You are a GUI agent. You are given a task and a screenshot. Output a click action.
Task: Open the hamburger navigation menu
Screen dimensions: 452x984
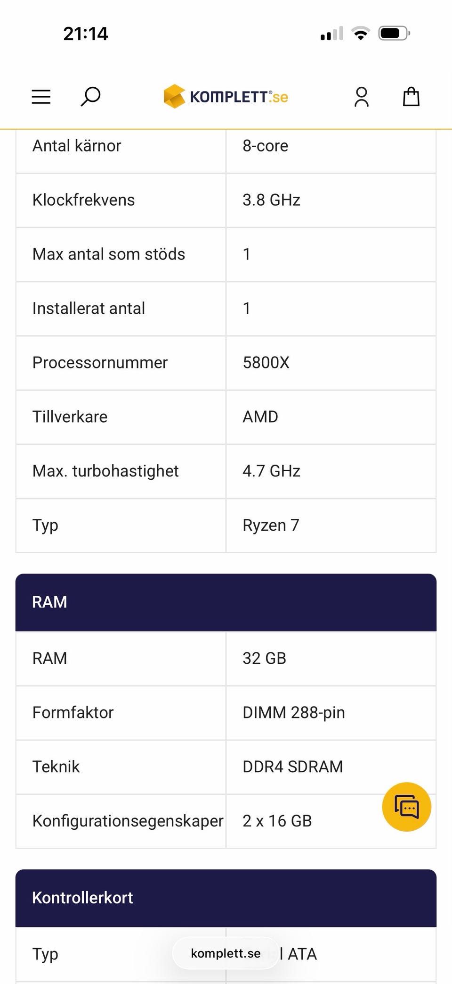(x=41, y=97)
